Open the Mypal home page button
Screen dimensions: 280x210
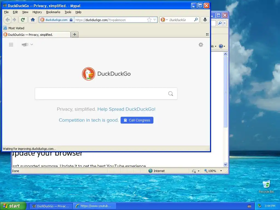pyautogui.click(x=33, y=20)
